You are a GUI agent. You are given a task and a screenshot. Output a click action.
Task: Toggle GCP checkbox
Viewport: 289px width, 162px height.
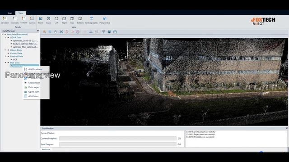11,59
